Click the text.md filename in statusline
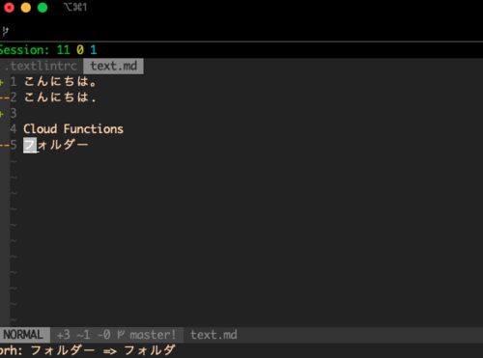The image size is (483, 358). coord(213,335)
